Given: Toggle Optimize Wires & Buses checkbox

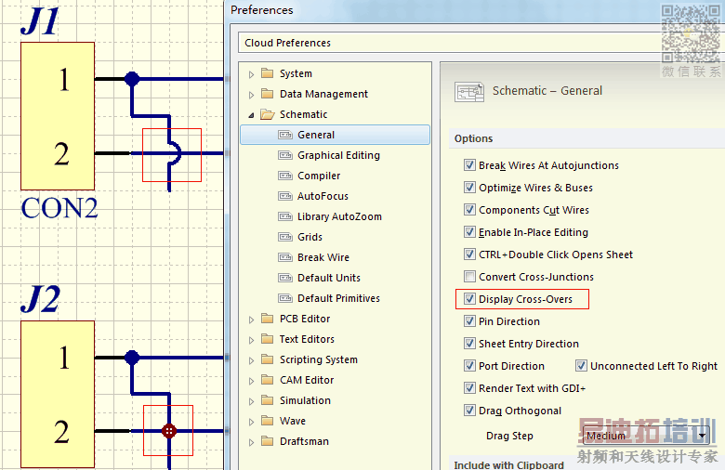Looking at the screenshot, I should pyautogui.click(x=469, y=188).
